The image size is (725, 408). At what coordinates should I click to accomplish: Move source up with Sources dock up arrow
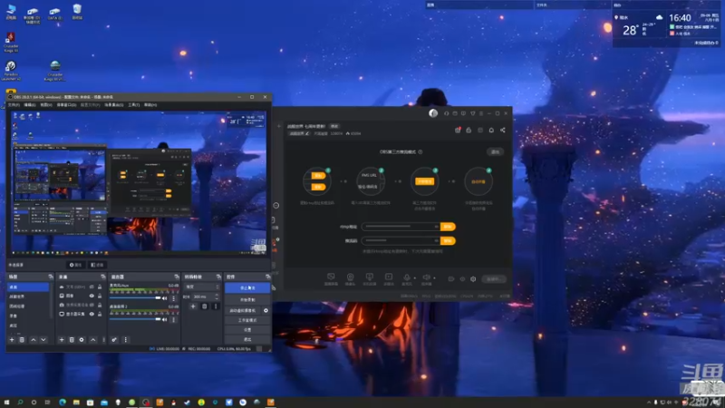click(x=93, y=339)
